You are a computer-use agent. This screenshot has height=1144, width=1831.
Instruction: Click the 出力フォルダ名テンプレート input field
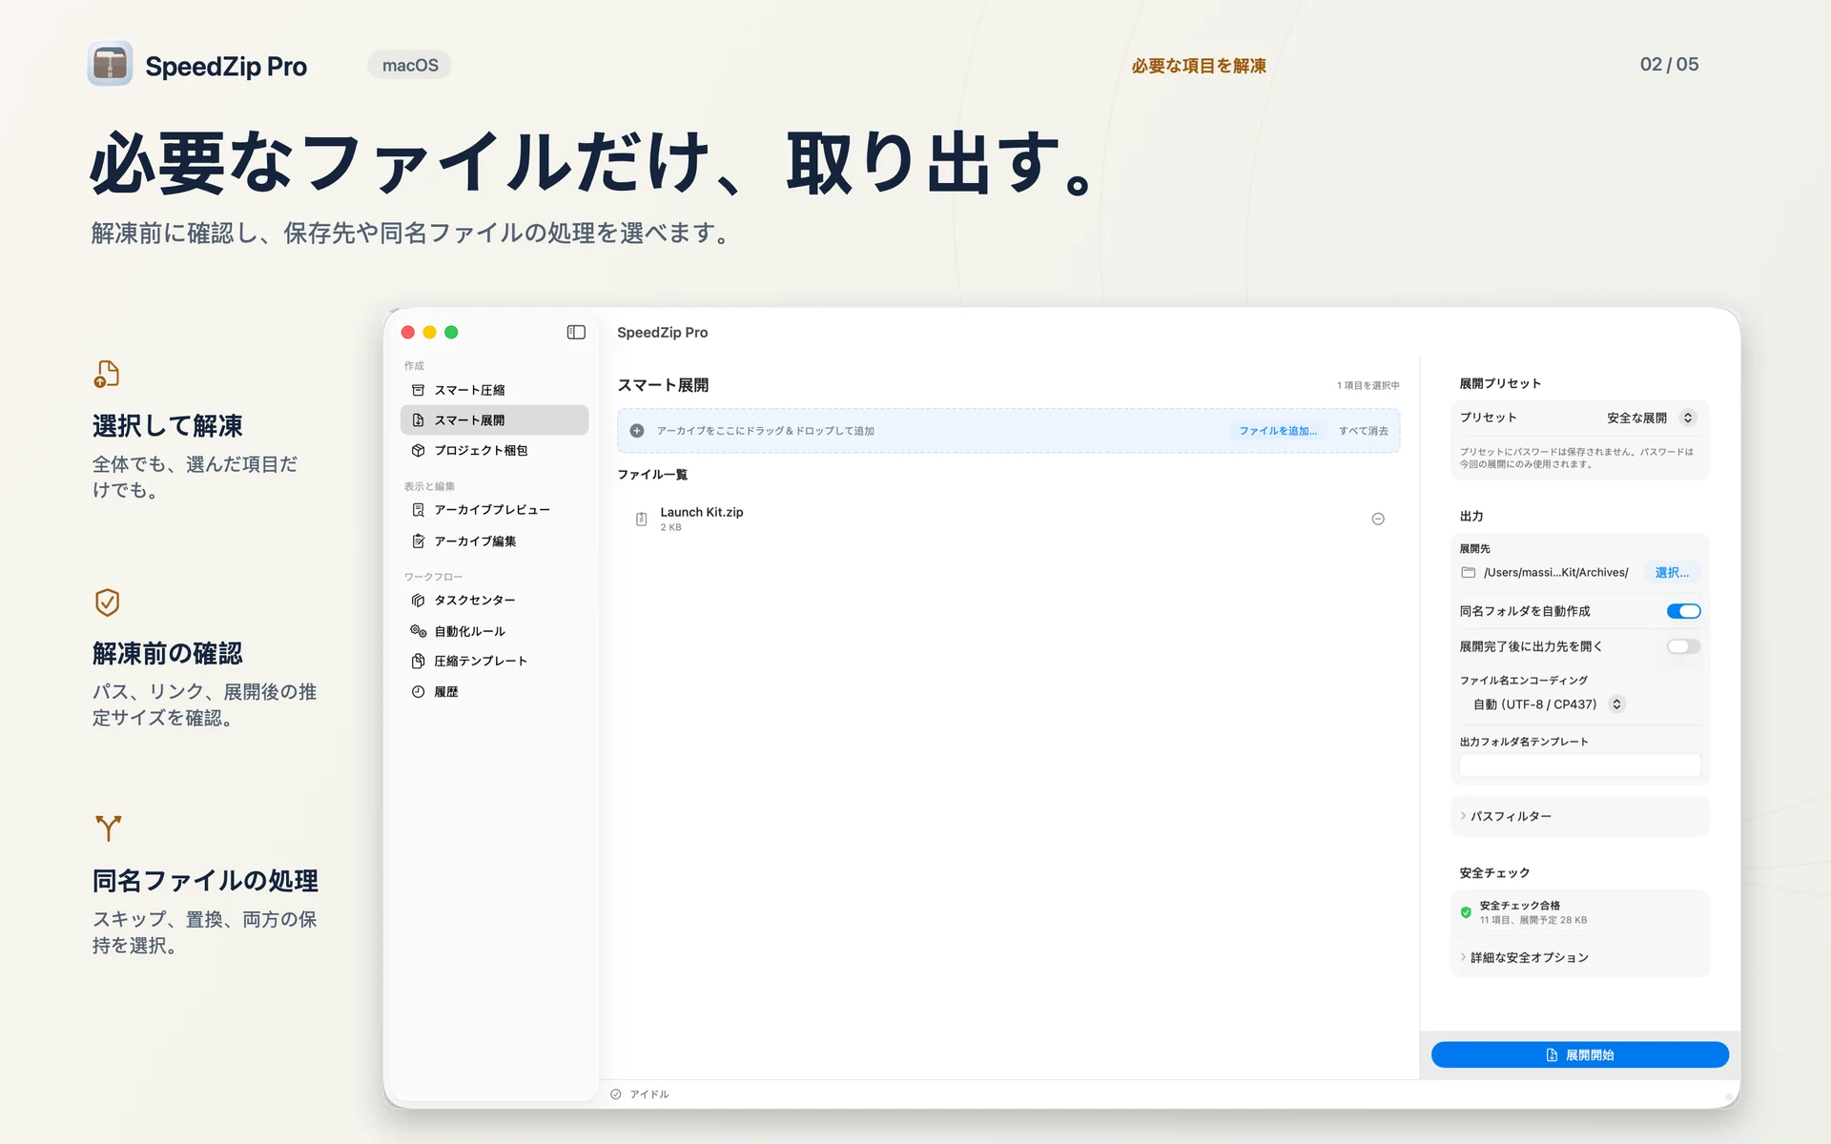click(1579, 765)
